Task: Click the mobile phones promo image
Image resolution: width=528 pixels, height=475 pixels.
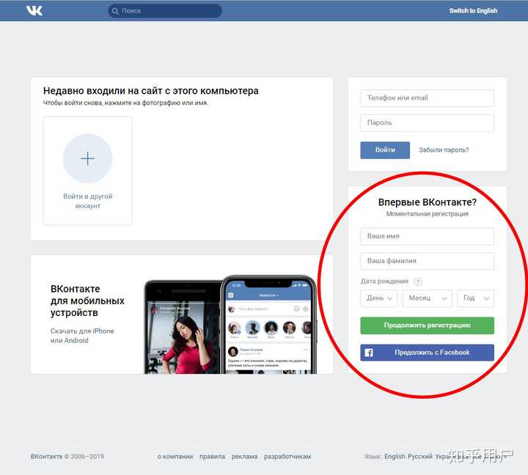Action: click(x=230, y=325)
